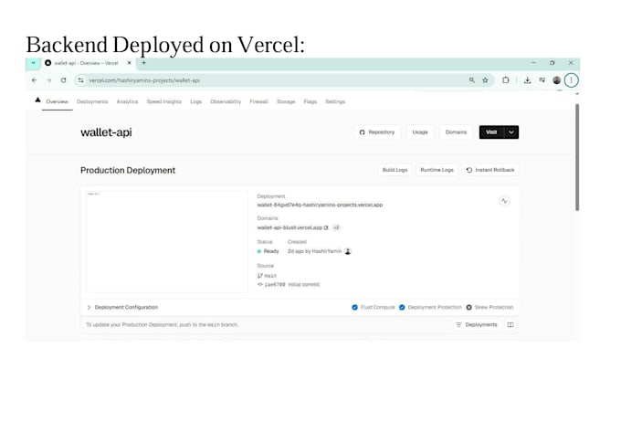This screenshot has height=432, width=621.
Task: Open browser downloads icon
Action: tap(527, 80)
